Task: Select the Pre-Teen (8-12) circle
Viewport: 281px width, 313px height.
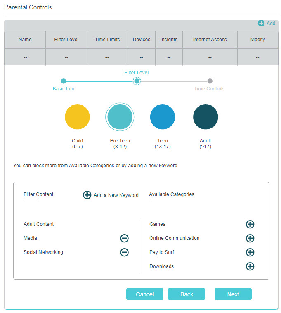Action: pos(120,117)
